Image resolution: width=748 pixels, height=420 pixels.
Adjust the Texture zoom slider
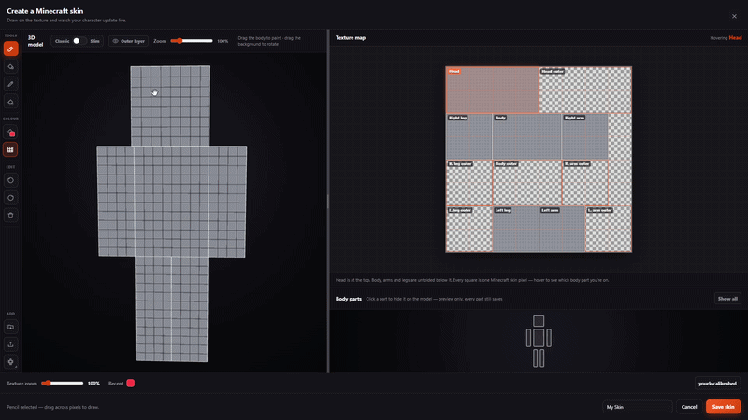(x=63, y=384)
